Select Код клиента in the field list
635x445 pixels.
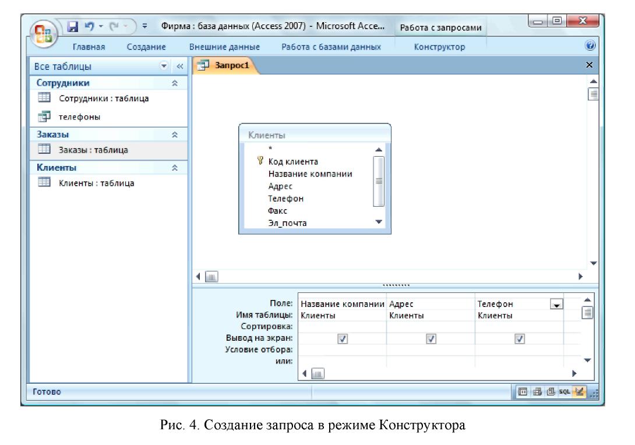(293, 161)
